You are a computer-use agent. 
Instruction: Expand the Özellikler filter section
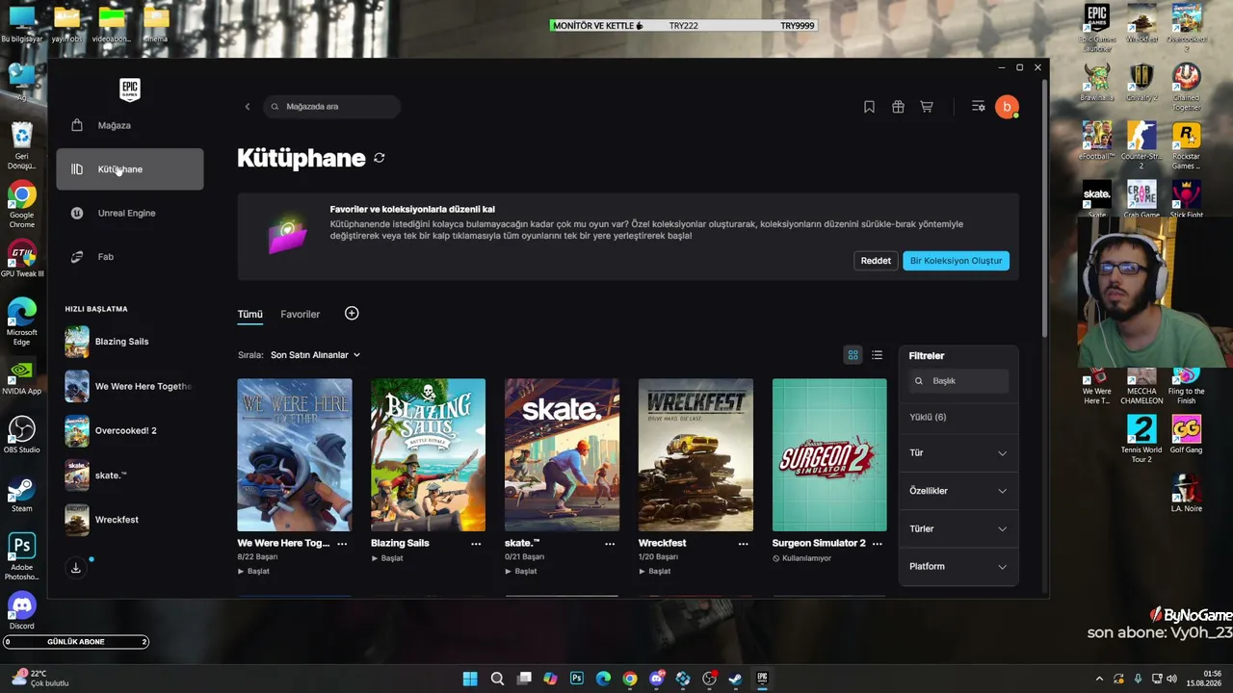[958, 491]
